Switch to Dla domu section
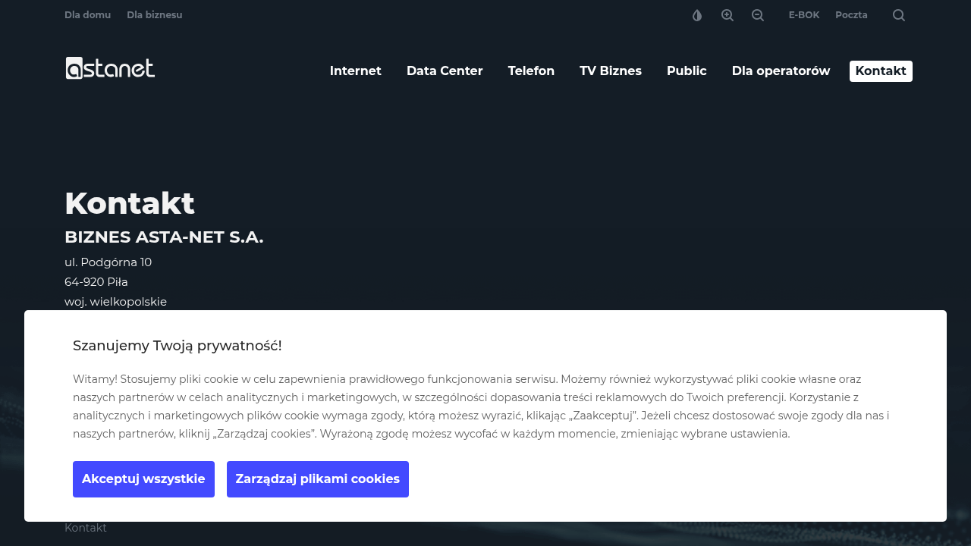The height and width of the screenshot is (546, 971). (87, 15)
